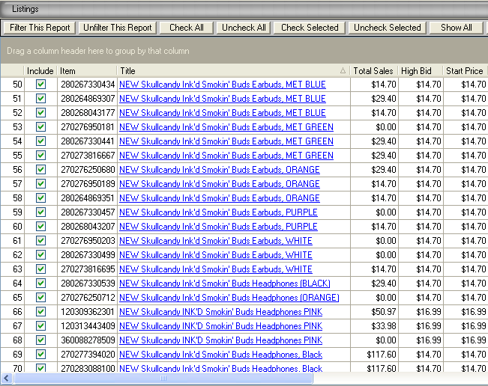The height and width of the screenshot is (386, 488).
Task: Open Headphones (ORANGE) listing link
Action: point(229,298)
